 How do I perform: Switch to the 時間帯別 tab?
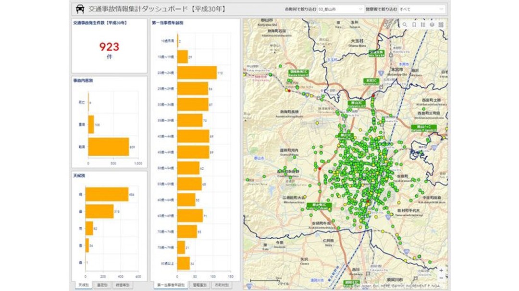click(122, 285)
